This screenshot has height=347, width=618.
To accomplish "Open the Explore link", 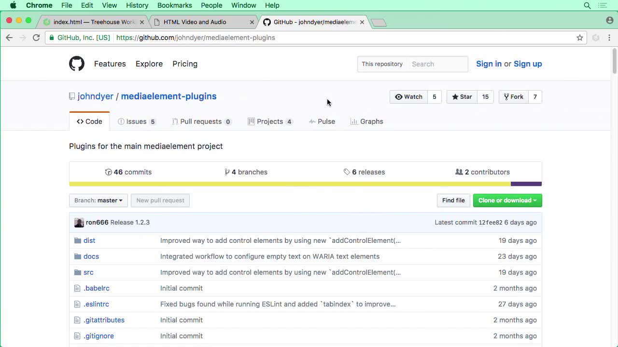I will point(149,64).
